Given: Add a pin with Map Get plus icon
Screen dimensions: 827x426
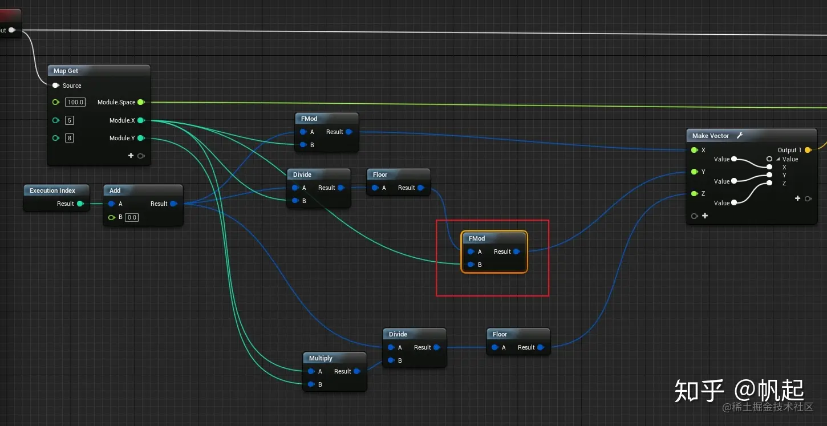Looking at the screenshot, I should pyautogui.click(x=131, y=156).
